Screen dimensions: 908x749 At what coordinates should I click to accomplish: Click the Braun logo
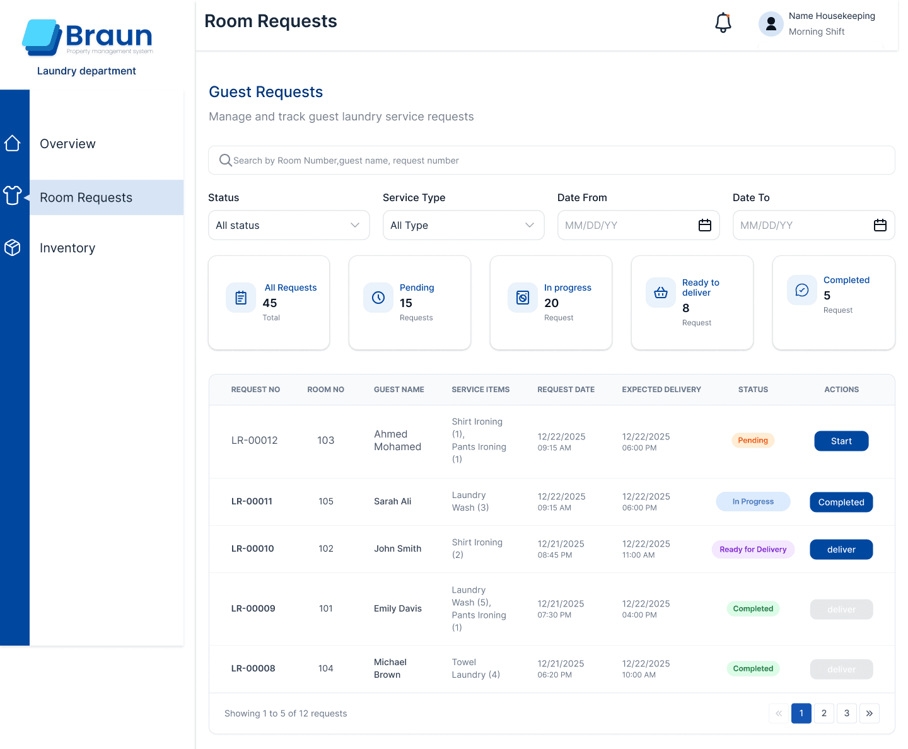click(88, 38)
